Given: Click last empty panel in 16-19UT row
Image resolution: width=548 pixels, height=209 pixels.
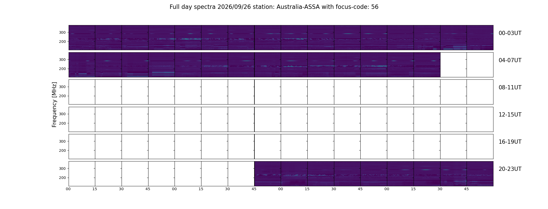Looking at the screenshot, I should tap(480, 147).
